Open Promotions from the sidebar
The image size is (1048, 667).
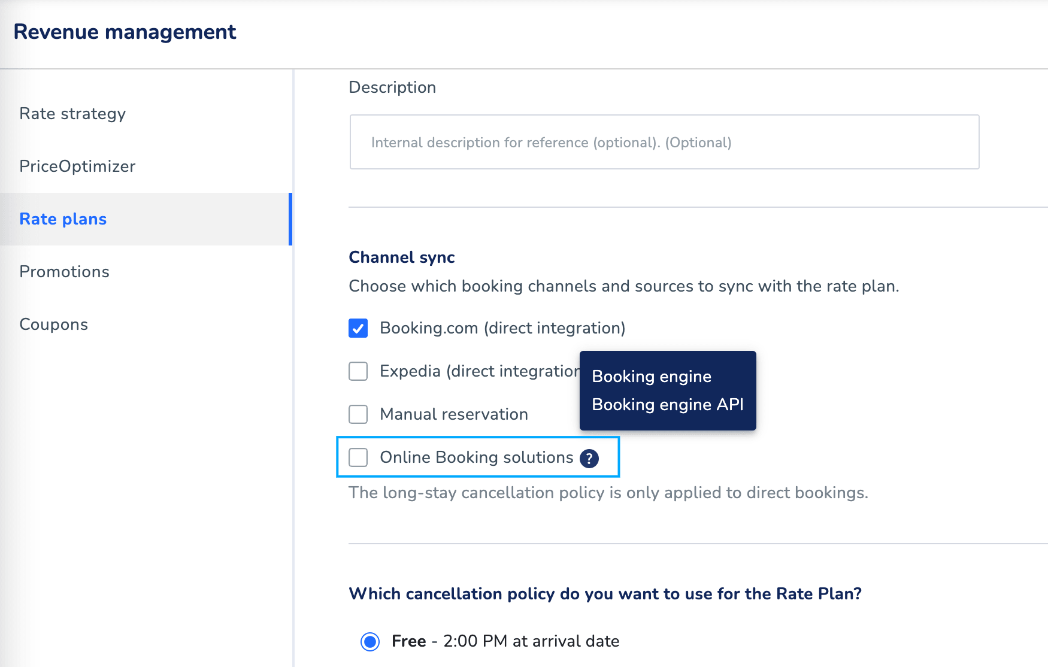tap(64, 272)
